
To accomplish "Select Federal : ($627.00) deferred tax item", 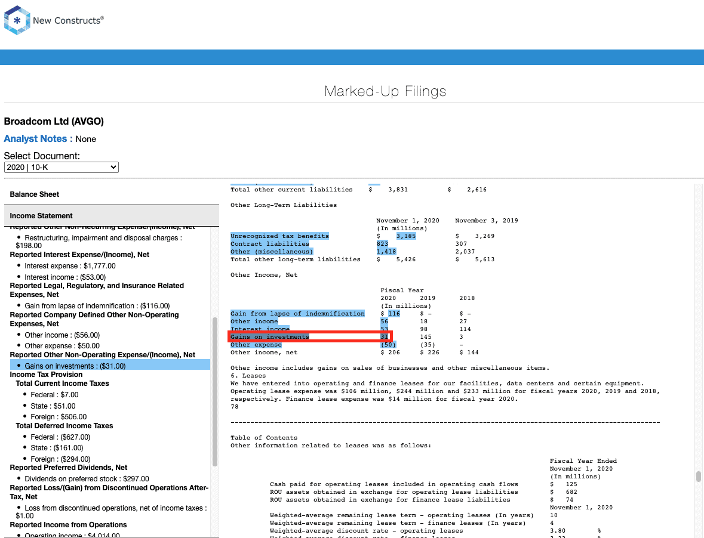I will [x=60, y=437].
